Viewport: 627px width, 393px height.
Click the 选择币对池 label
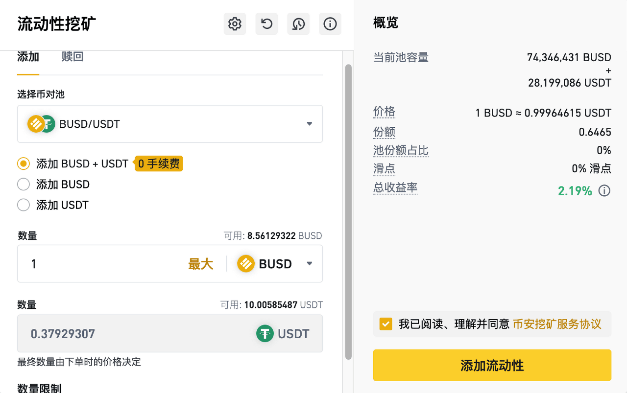coord(41,94)
